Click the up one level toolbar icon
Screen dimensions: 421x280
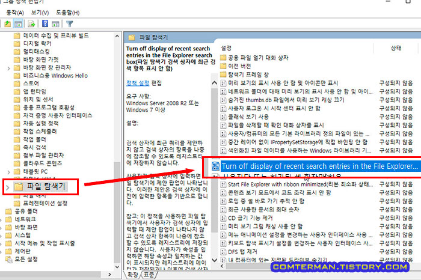coord(7,24)
